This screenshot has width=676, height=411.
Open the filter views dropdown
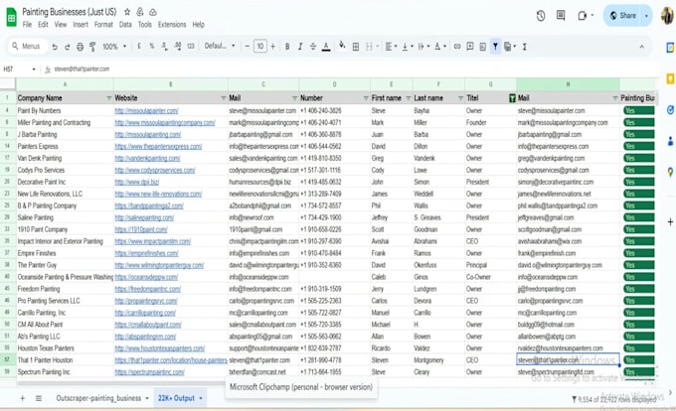[x=510, y=47]
